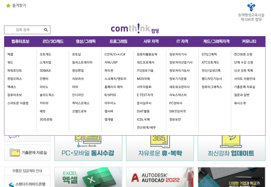Open the 아두이노 course link

[x=110, y=103]
